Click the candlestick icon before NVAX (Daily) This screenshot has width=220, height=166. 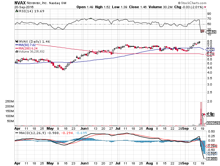point(17,41)
